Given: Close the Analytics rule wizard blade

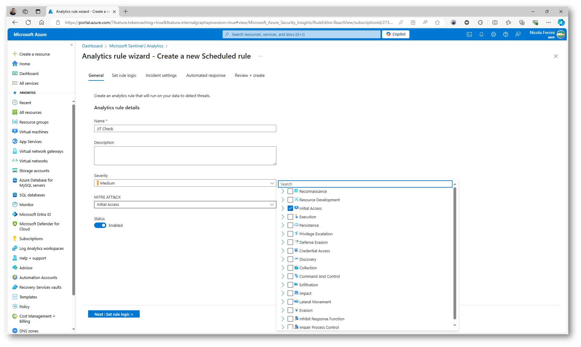Looking at the screenshot, I should pos(556,56).
